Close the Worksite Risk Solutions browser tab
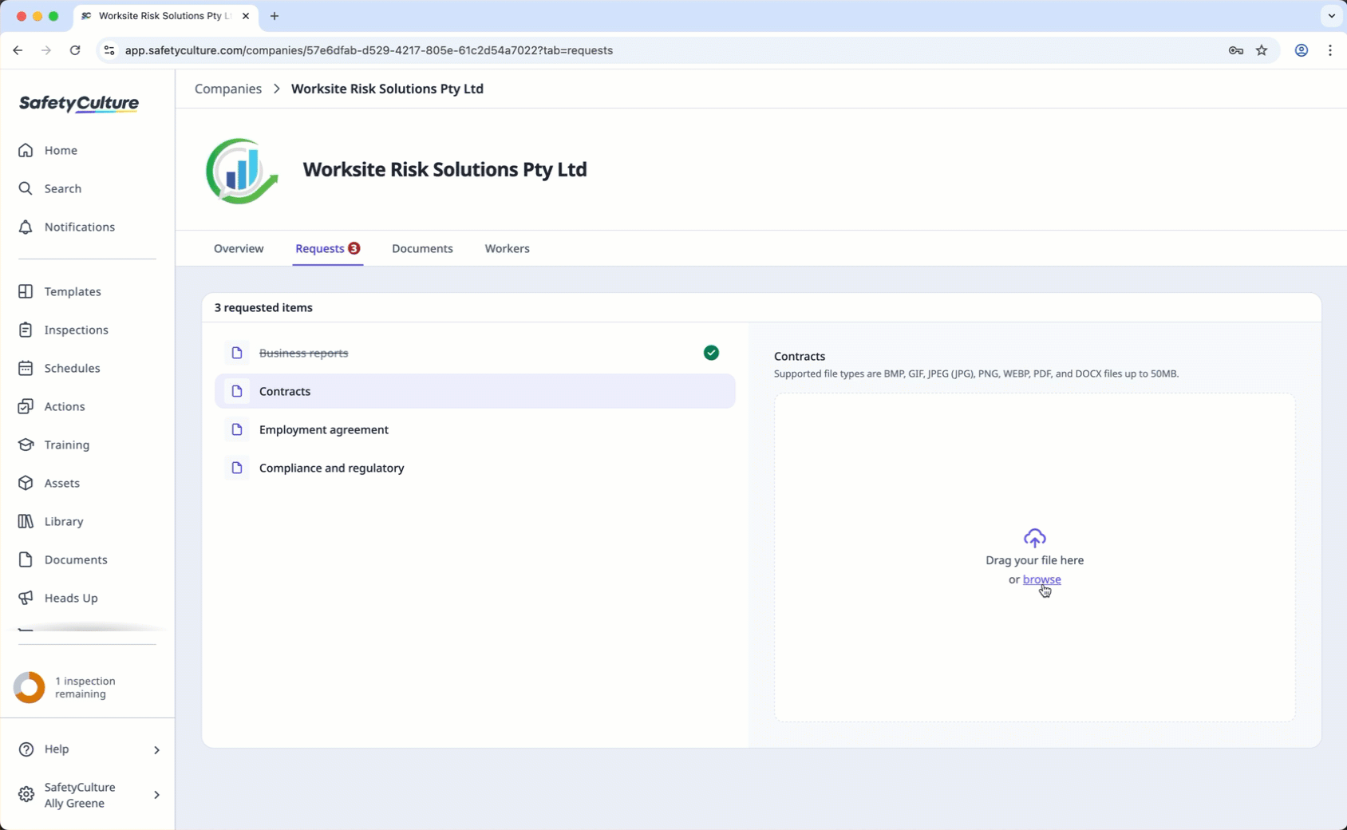 click(x=246, y=16)
